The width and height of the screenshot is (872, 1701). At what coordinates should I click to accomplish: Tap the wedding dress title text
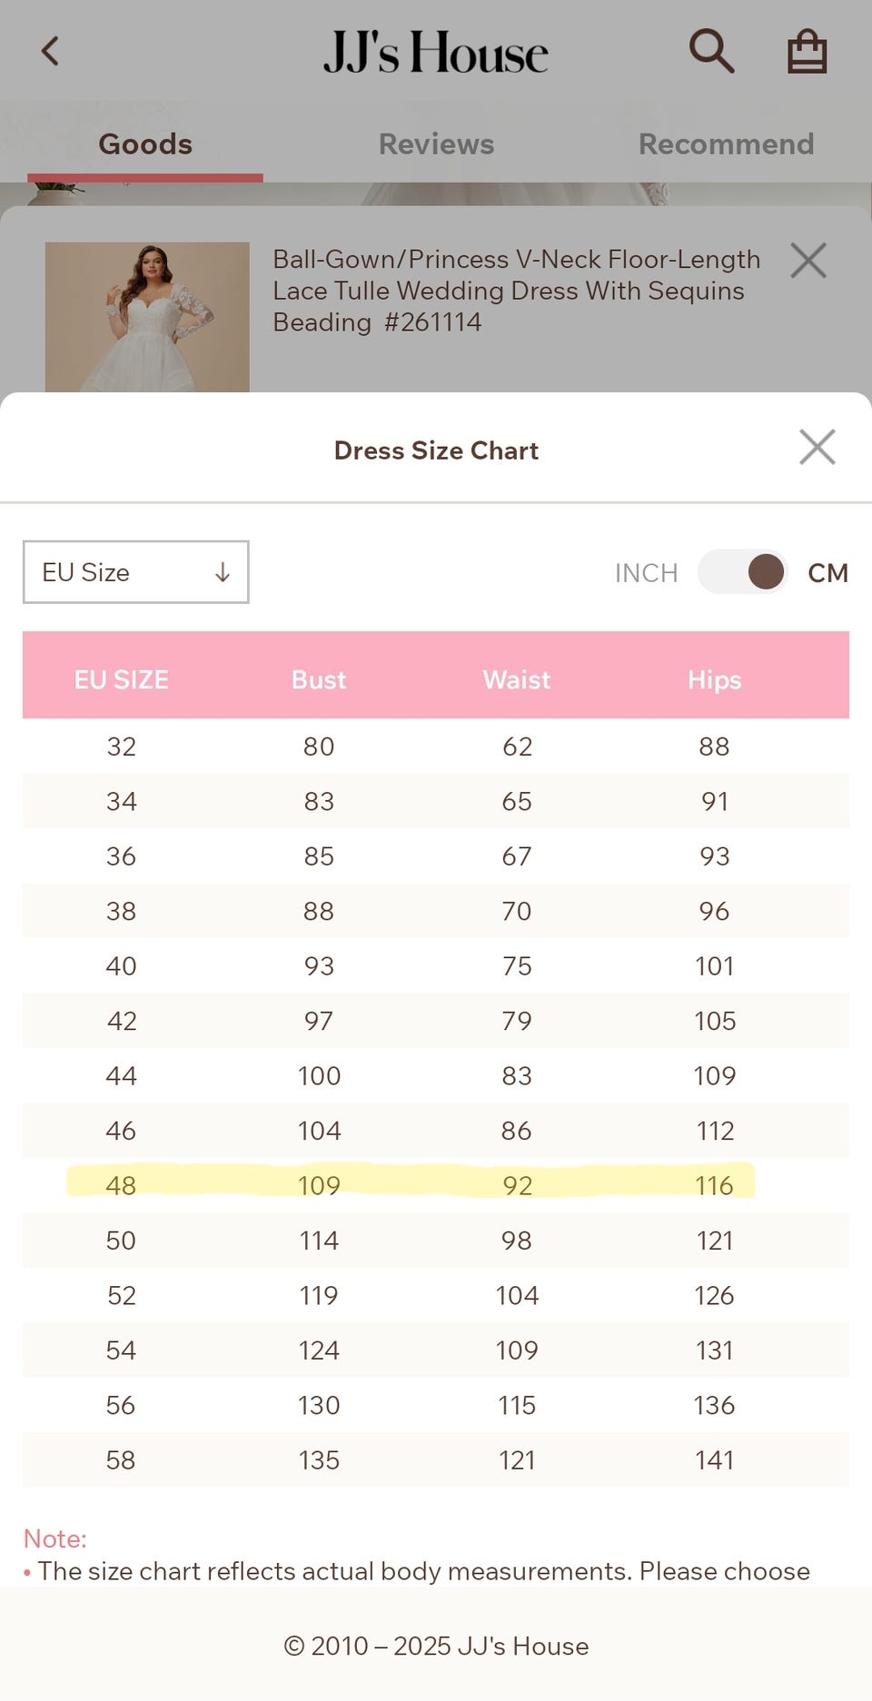point(516,291)
